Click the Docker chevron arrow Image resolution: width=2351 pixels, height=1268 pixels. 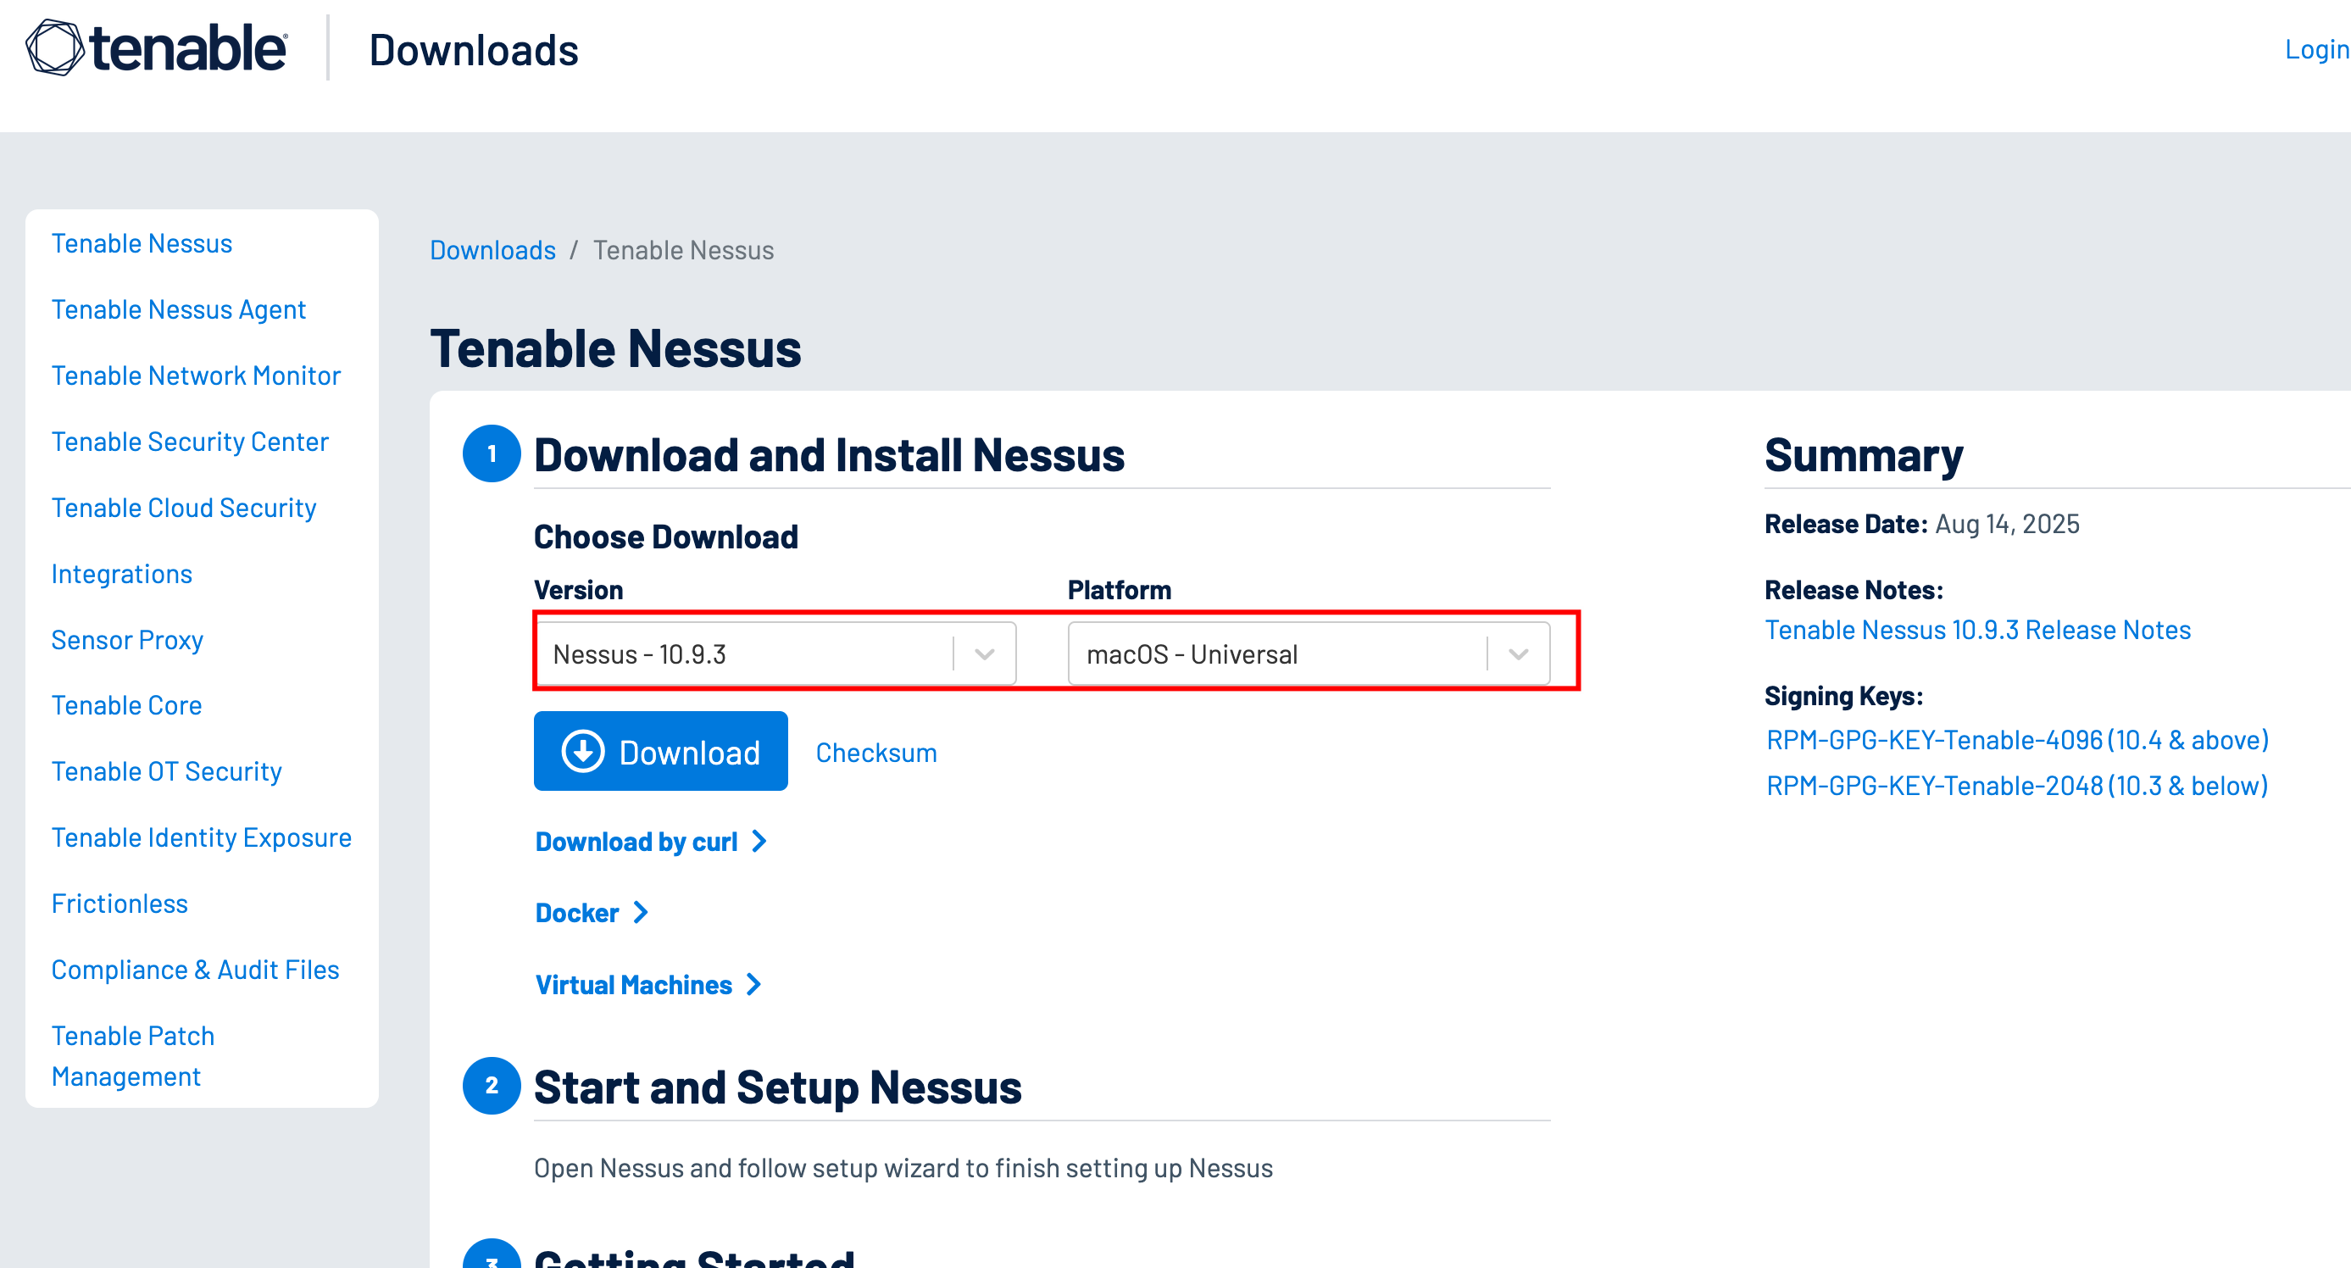tap(641, 912)
